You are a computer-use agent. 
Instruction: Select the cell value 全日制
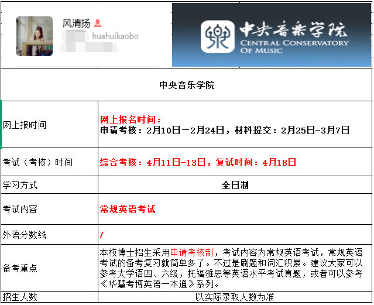click(235, 185)
